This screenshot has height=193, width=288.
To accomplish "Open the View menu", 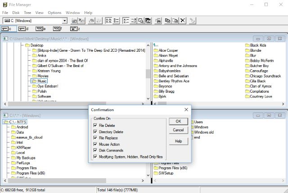I will [39, 13].
